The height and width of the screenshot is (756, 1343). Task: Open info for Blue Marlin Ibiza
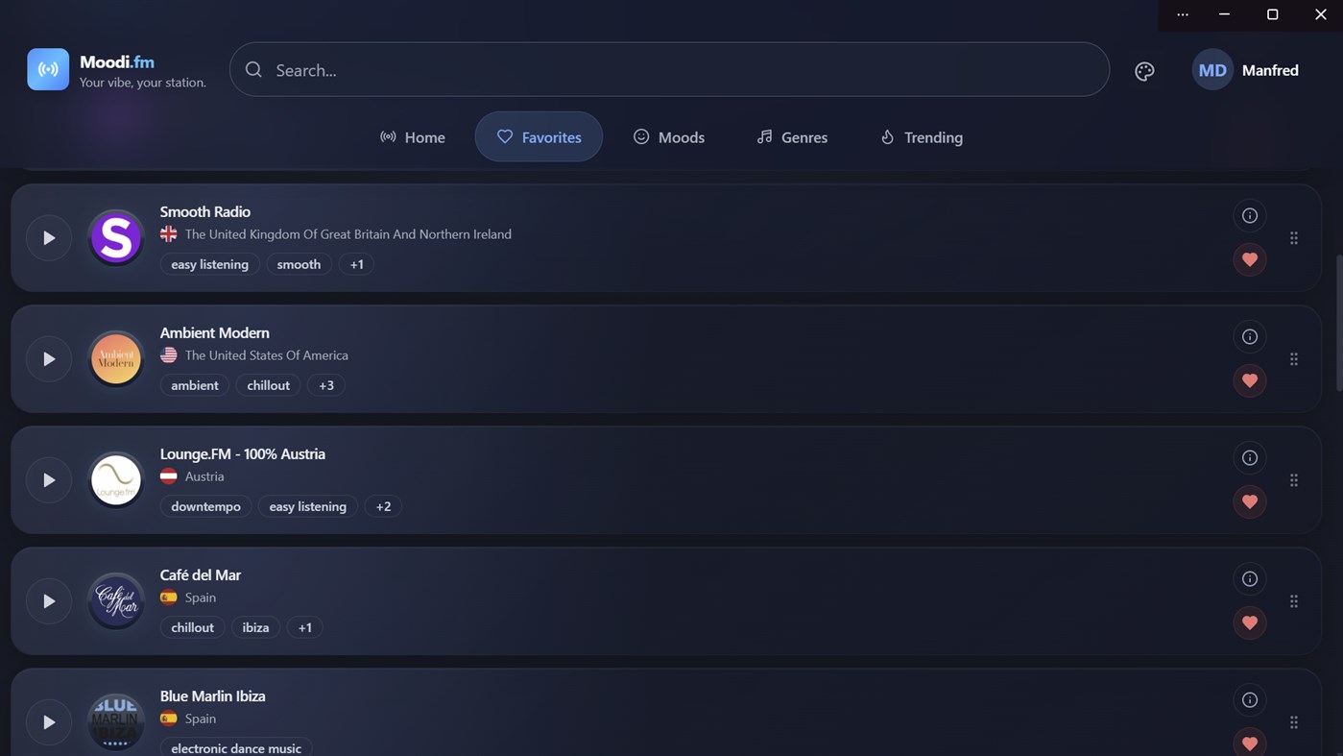coord(1250,700)
